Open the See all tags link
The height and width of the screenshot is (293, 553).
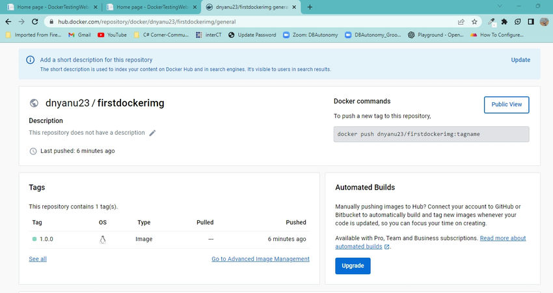(38, 258)
